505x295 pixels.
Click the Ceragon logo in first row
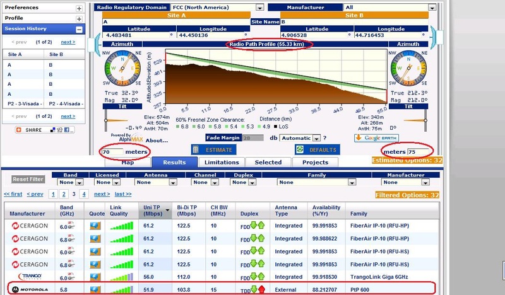(30, 226)
